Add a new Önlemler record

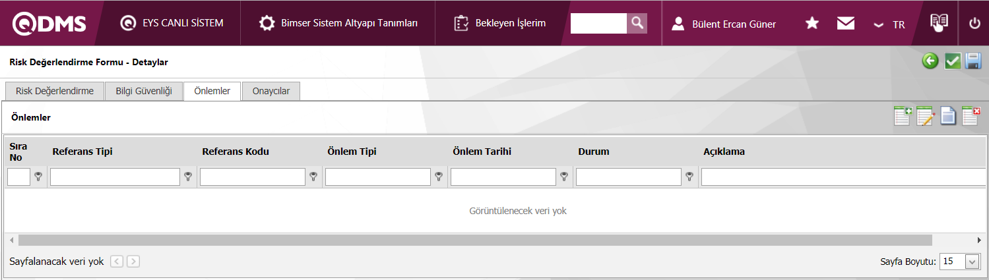(903, 116)
